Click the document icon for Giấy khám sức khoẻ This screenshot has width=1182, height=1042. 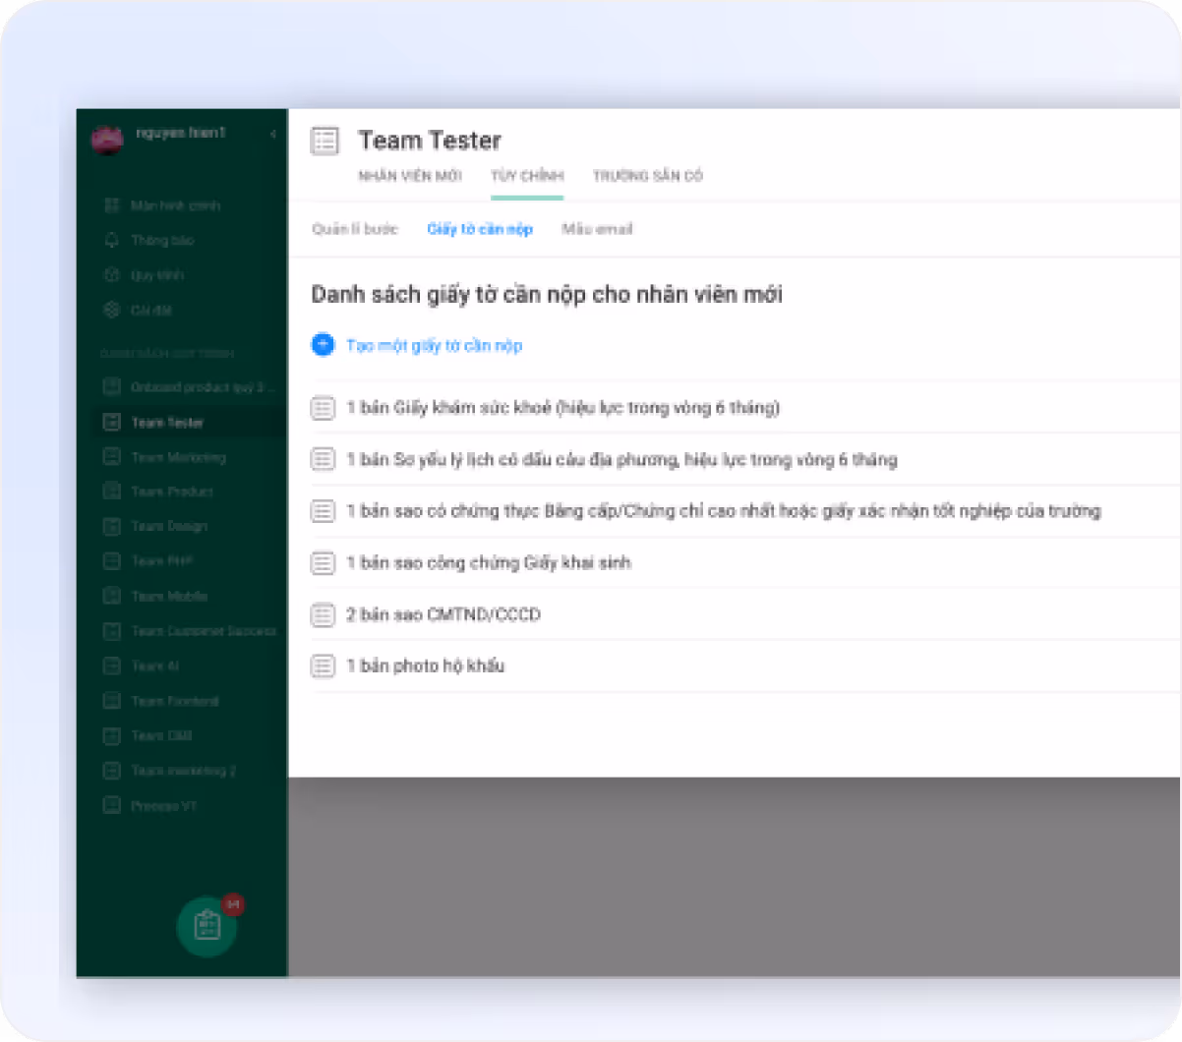tap(323, 408)
